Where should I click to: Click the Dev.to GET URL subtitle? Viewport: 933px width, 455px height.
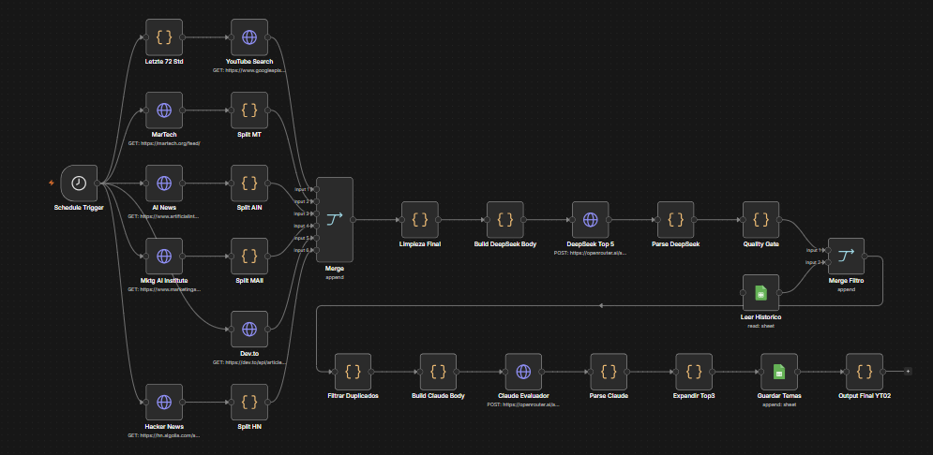click(249, 362)
